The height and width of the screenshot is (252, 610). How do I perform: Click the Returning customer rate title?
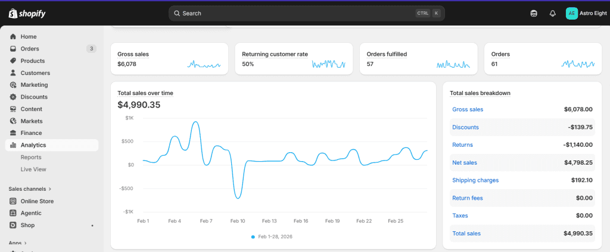click(x=275, y=54)
